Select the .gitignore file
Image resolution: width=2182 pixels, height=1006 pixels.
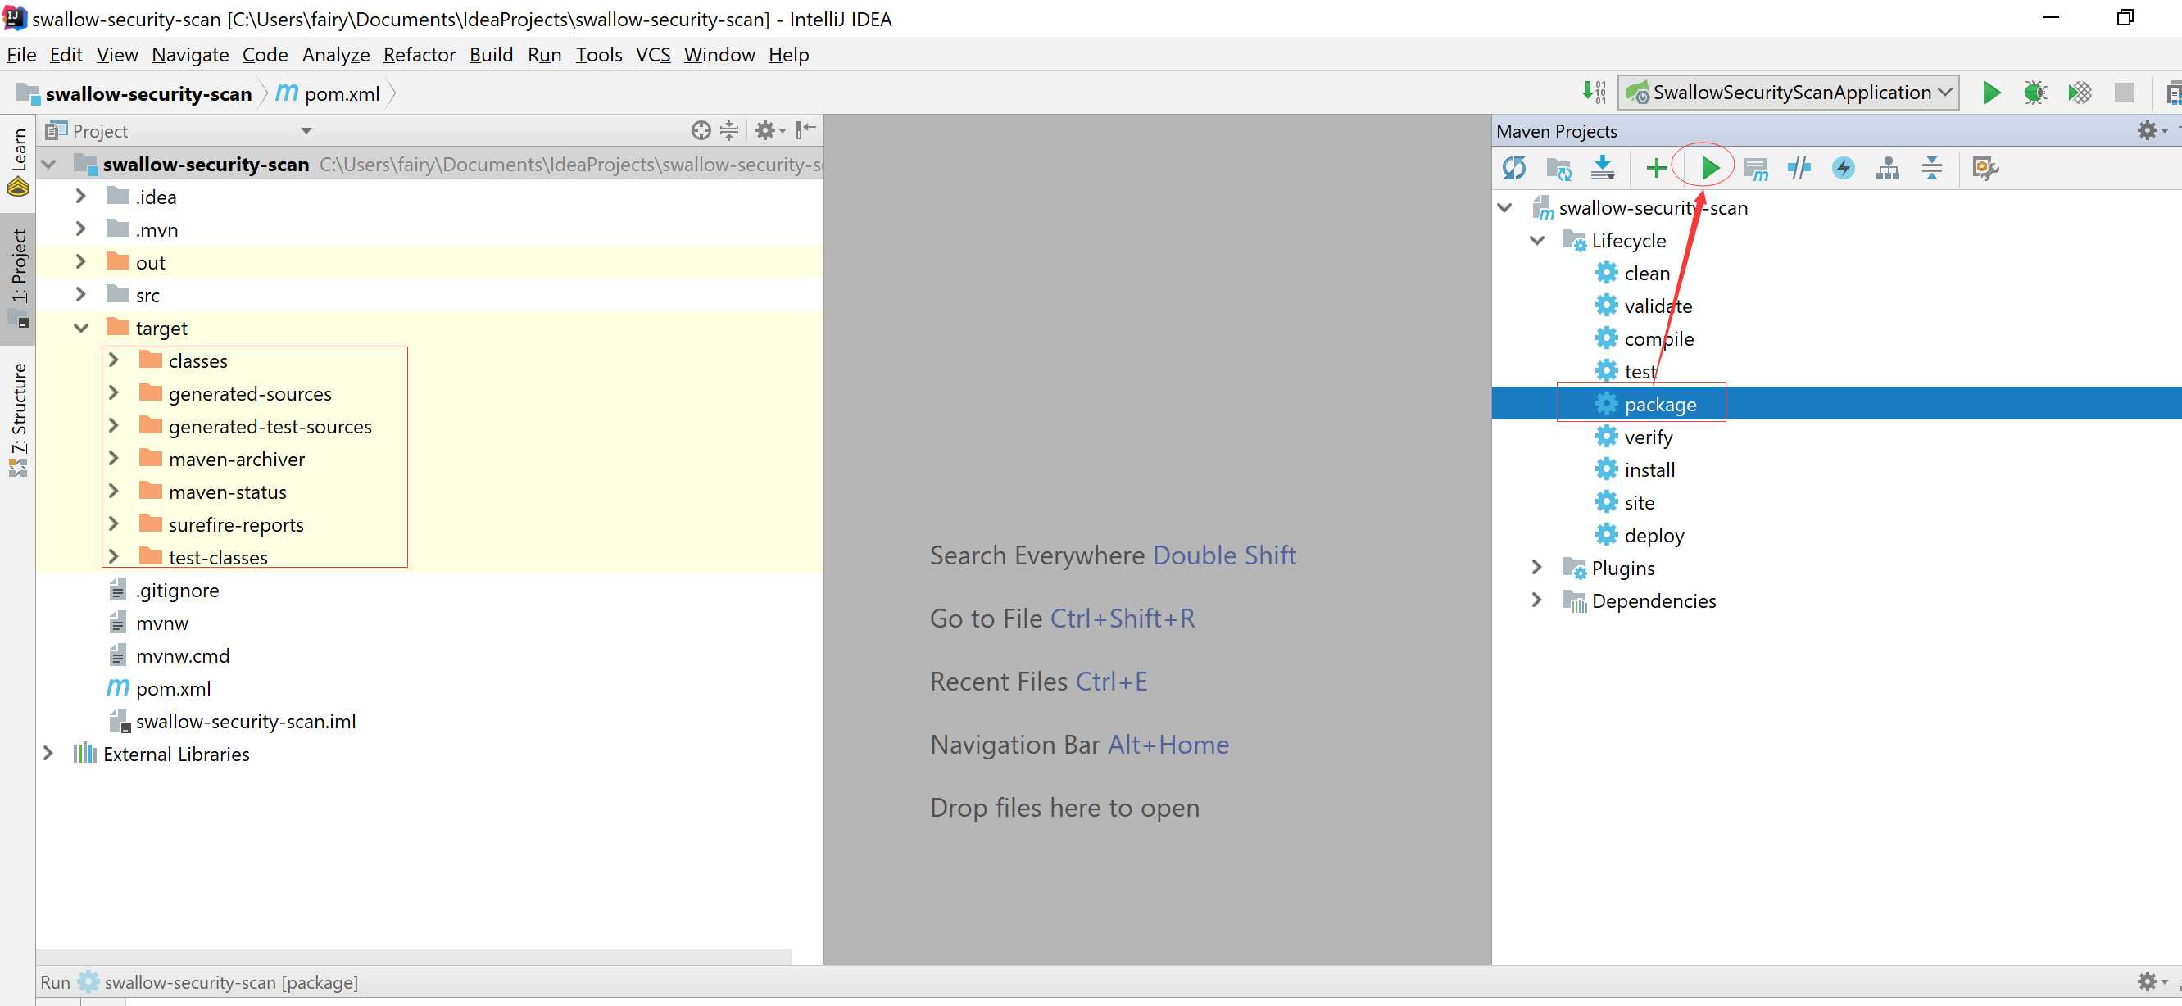click(x=164, y=590)
